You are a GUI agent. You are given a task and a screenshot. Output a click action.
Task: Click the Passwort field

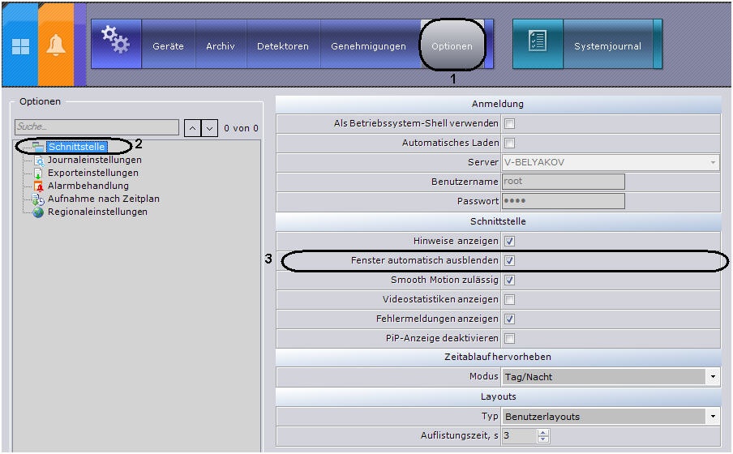[x=564, y=201]
